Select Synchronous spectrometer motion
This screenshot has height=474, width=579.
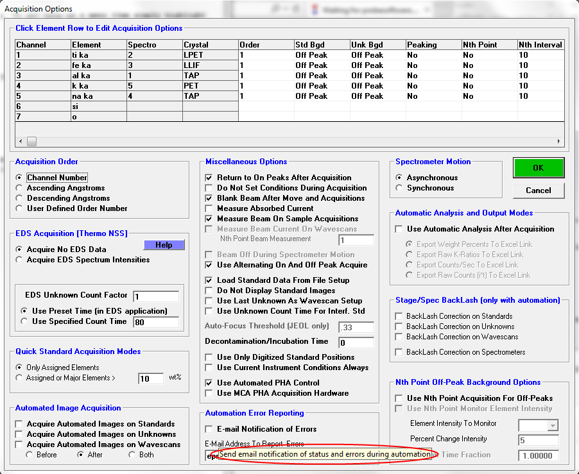(x=400, y=188)
